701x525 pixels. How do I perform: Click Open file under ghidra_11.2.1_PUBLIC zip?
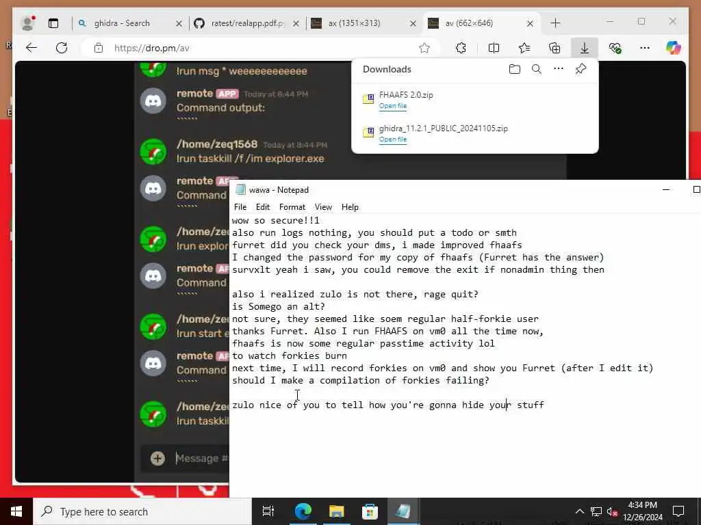coord(393,139)
